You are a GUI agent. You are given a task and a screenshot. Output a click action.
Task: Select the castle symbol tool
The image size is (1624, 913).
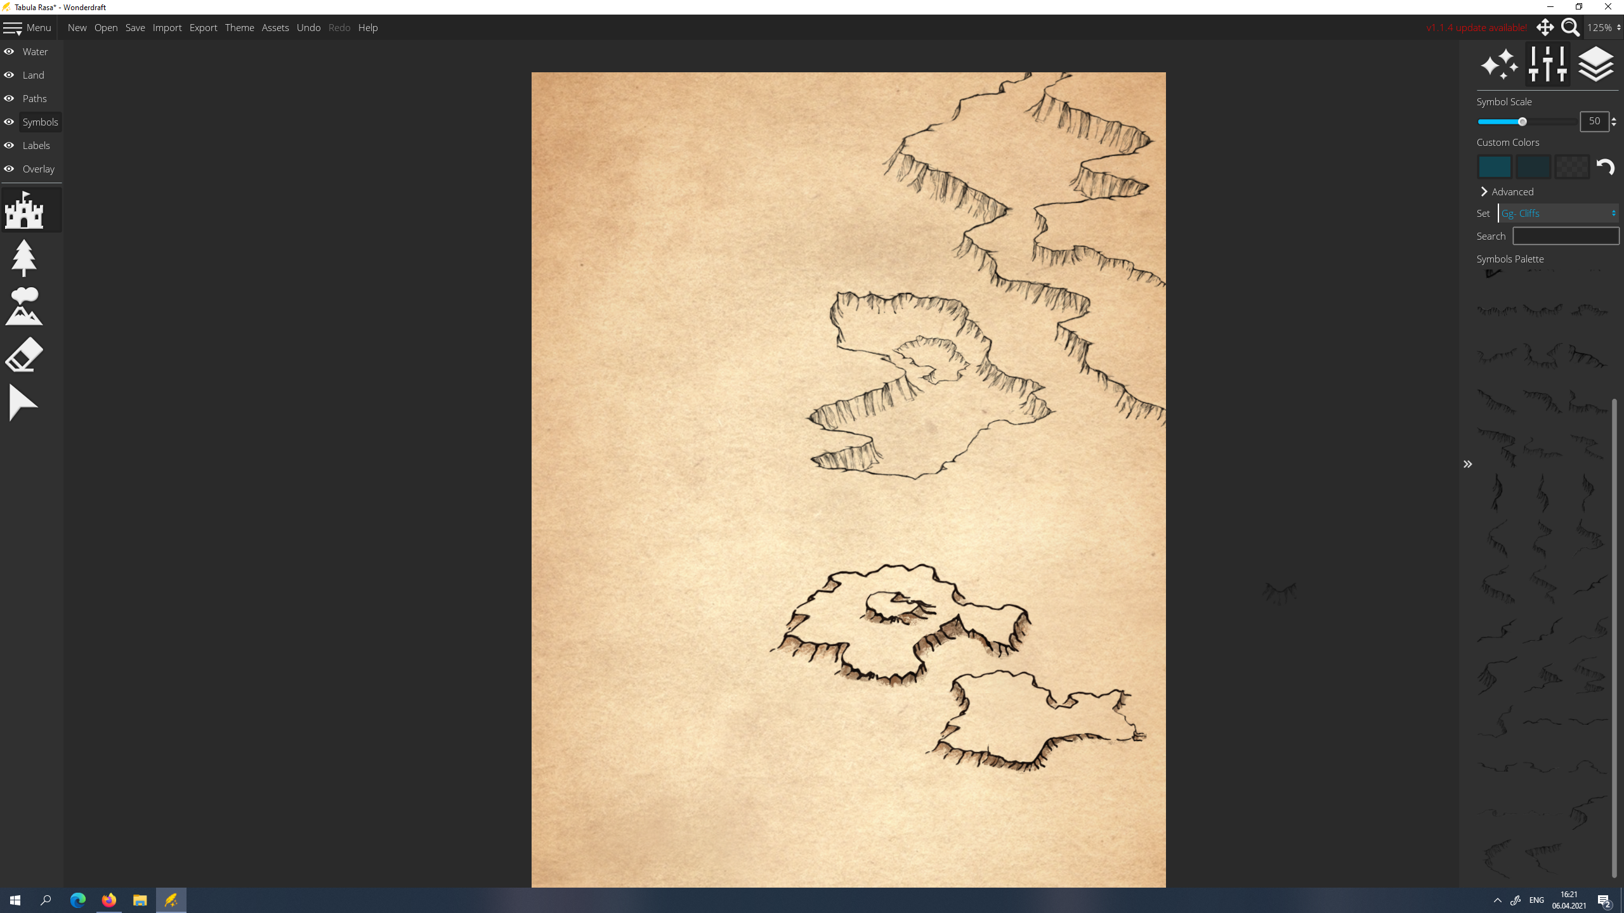[24, 210]
